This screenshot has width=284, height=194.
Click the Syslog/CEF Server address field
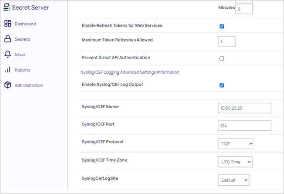tap(244, 108)
